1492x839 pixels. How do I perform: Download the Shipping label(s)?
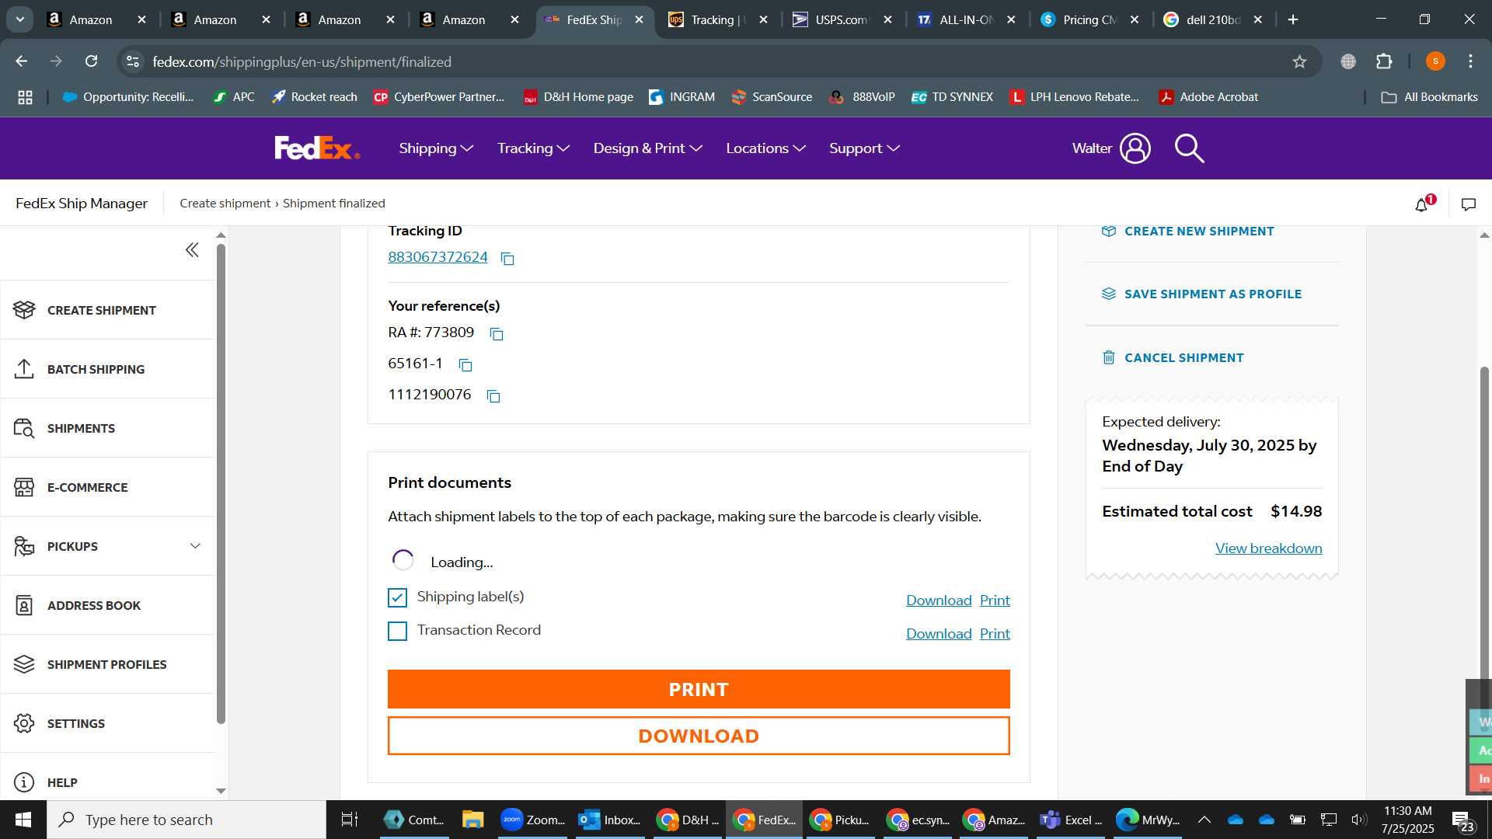tap(939, 601)
